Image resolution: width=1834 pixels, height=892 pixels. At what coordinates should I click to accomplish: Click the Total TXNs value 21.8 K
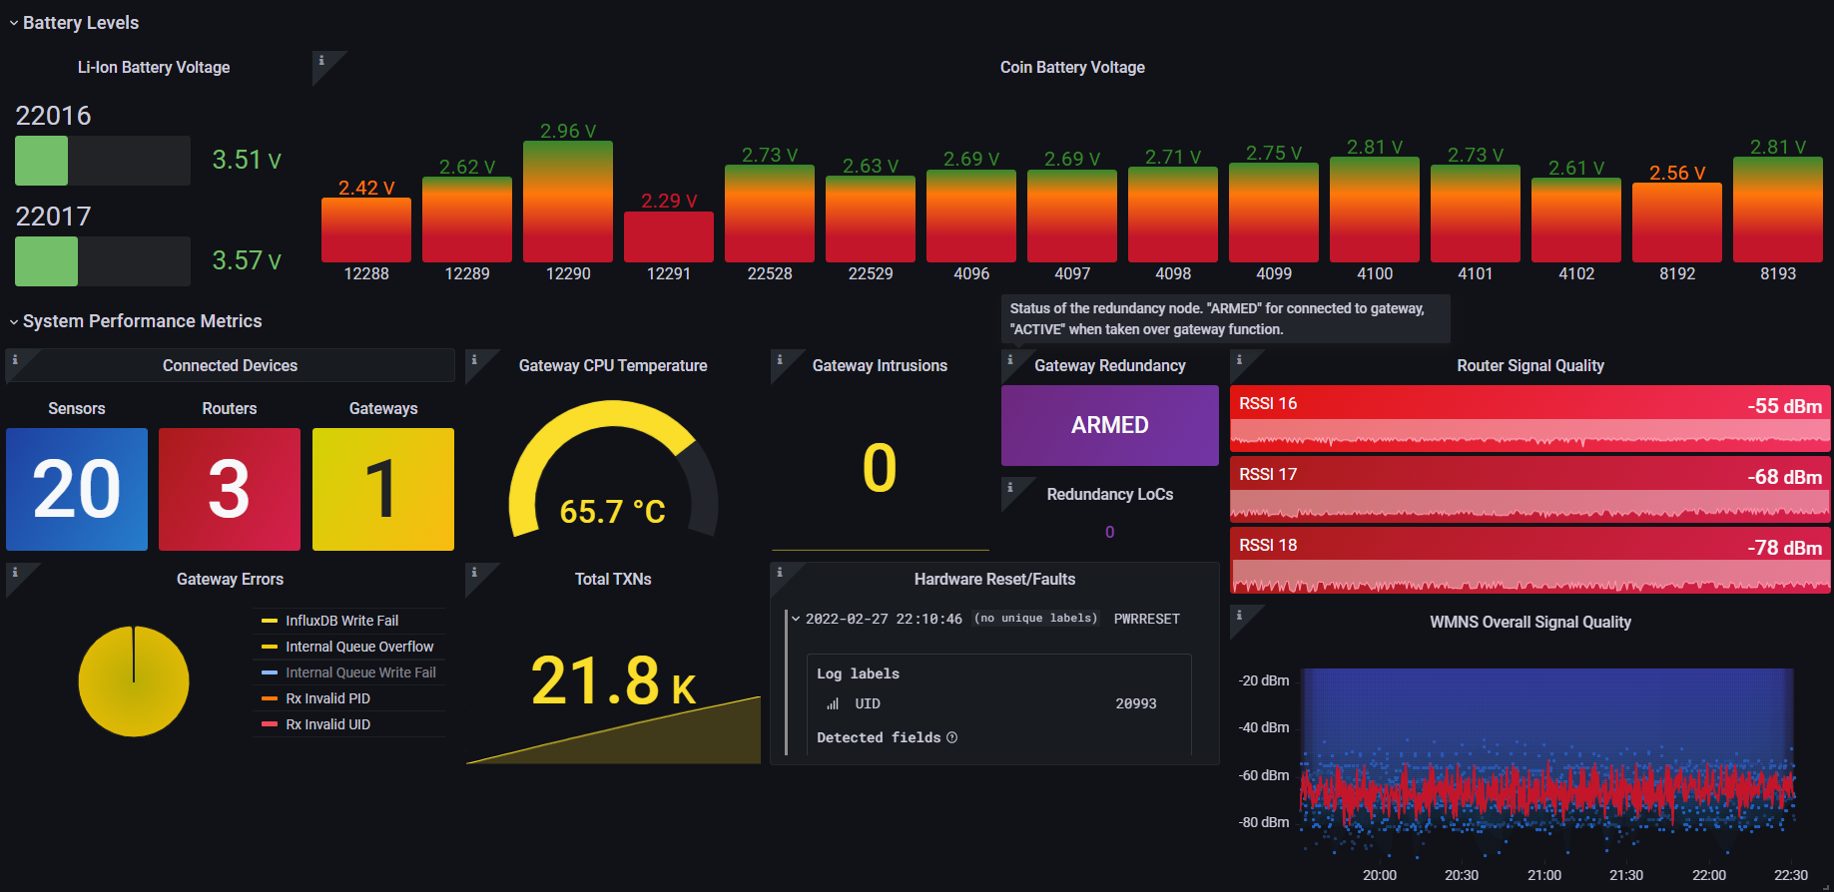(613, 681)
